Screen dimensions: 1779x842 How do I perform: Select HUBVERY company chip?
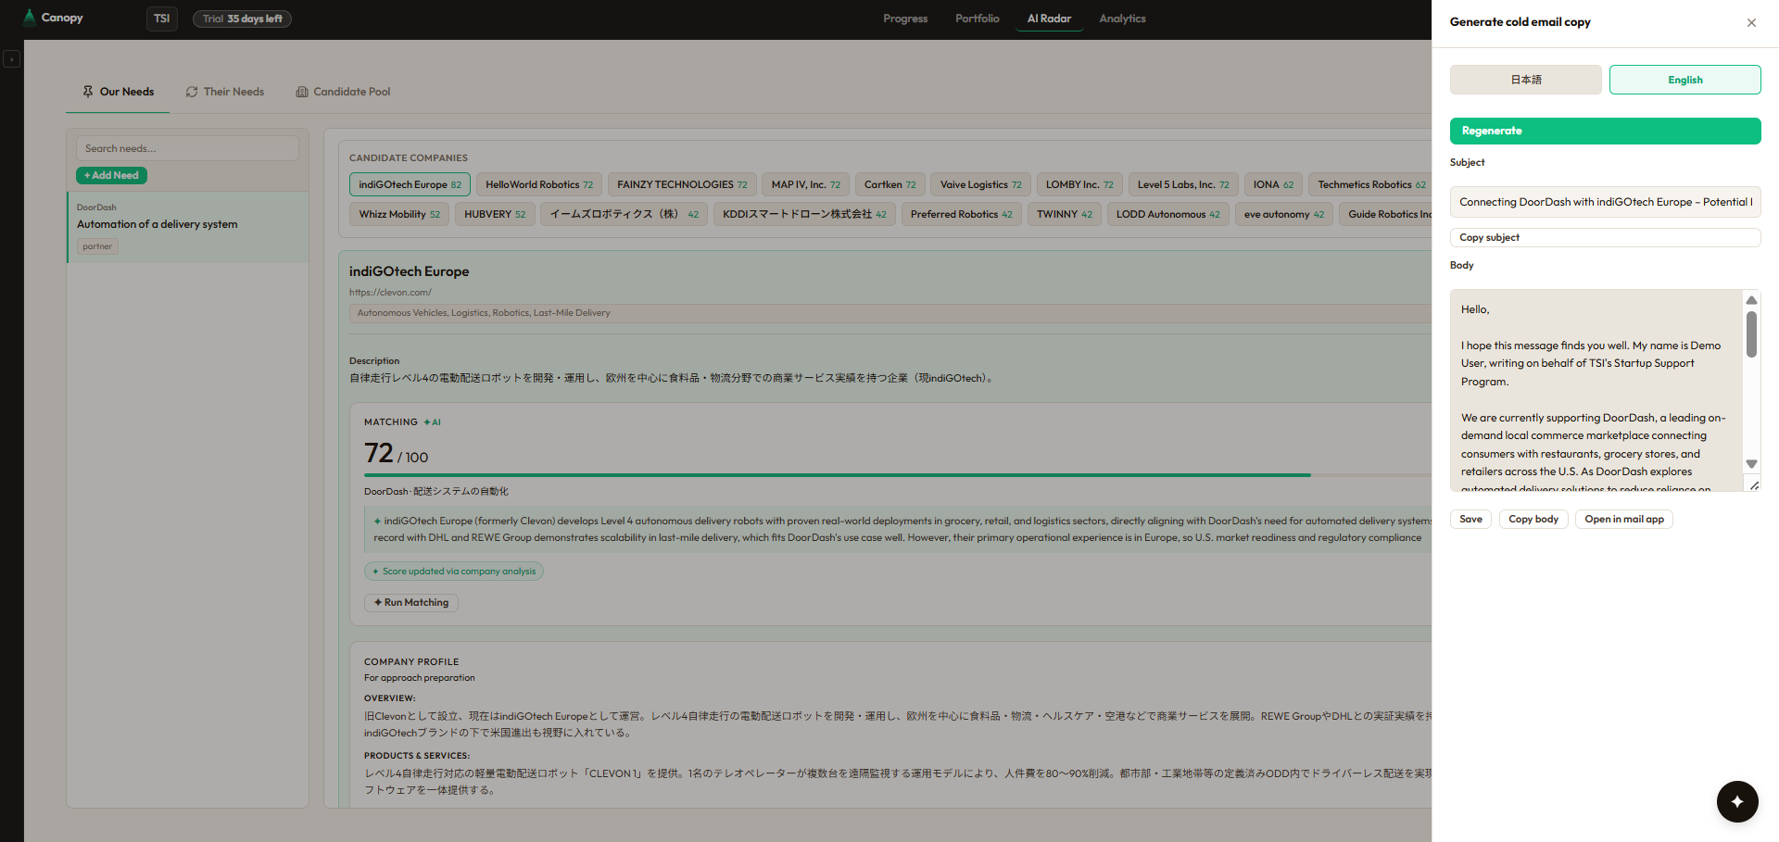[495, 214]
